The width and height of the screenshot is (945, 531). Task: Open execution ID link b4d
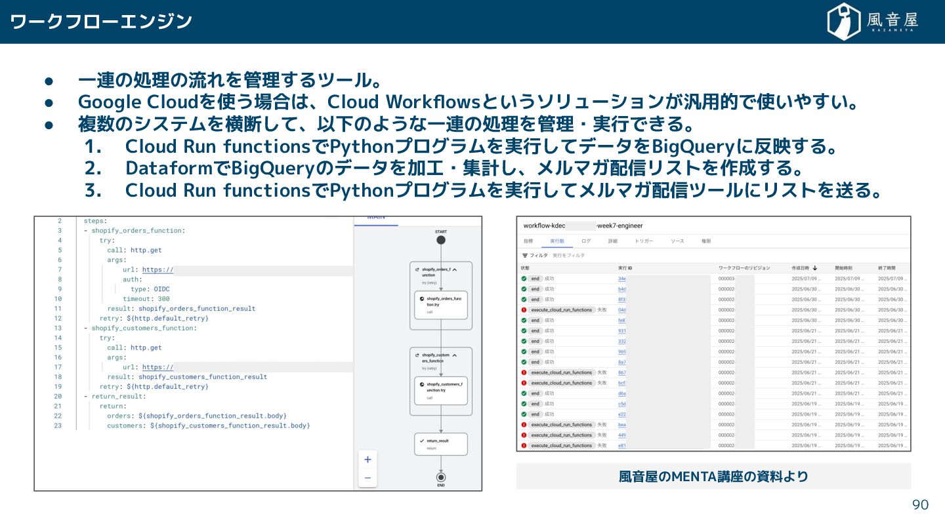(622, 289)
